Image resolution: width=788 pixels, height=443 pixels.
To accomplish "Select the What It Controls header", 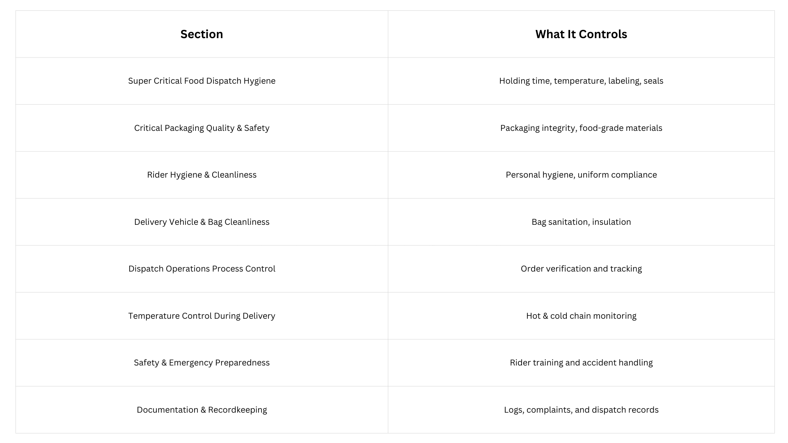I will [x=581, y=34].
